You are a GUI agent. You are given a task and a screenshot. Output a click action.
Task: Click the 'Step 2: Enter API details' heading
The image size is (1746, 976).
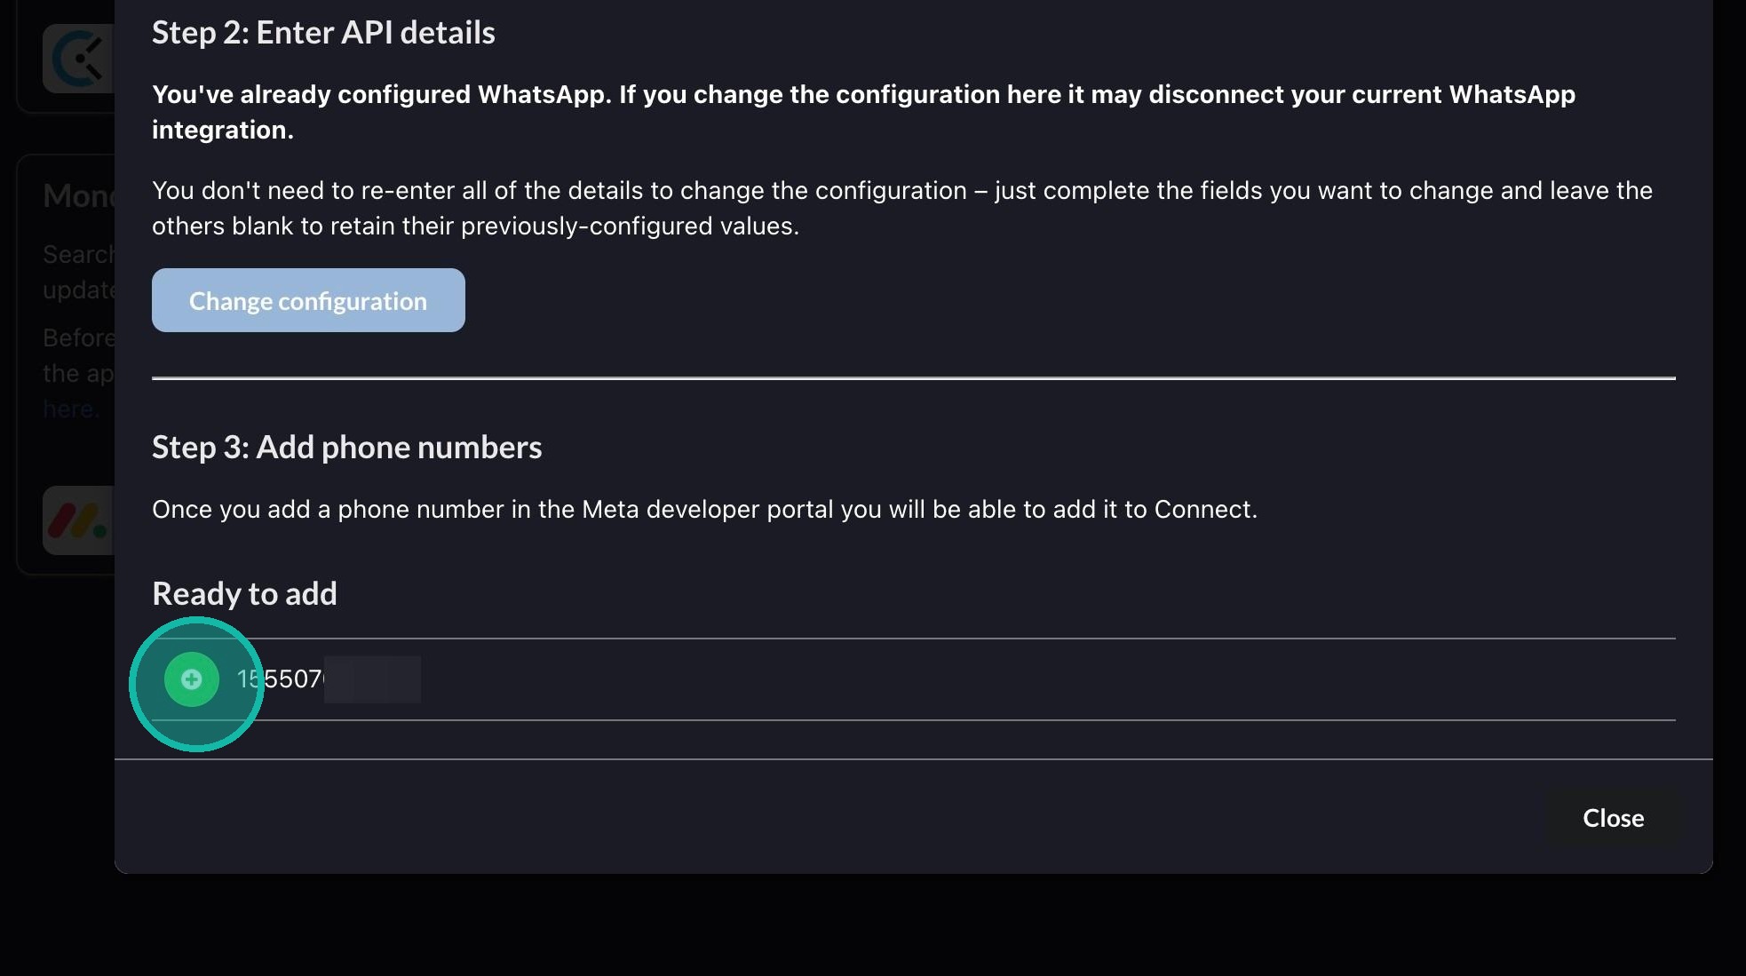pyautogui.click(x=323, y=33)
